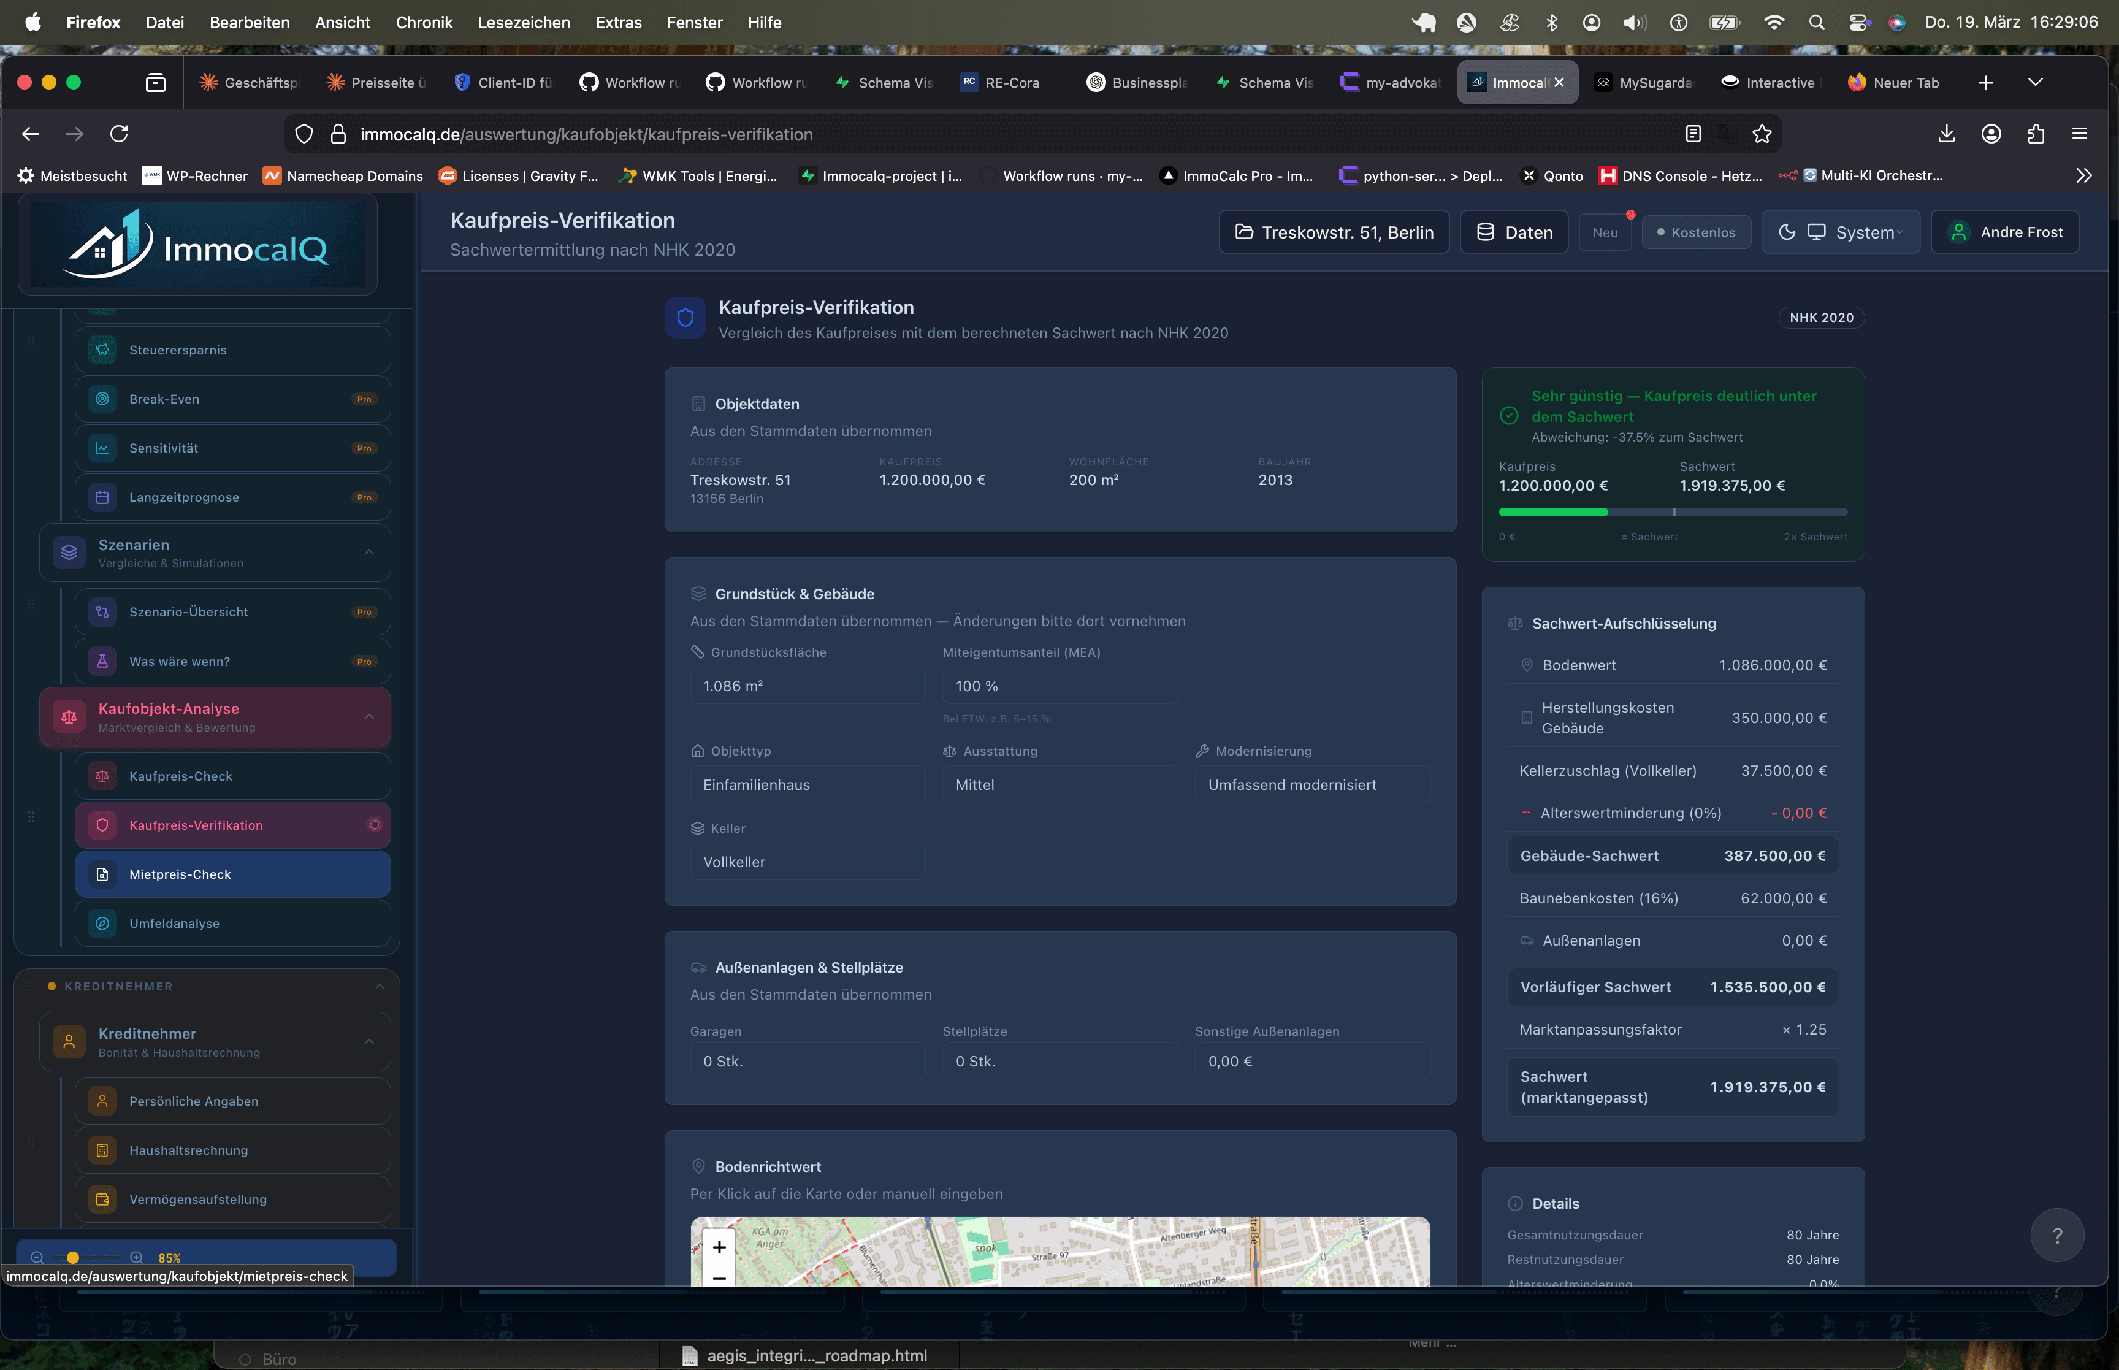This screenshot has width=2119, height=1370.
Task: Click the Umfeldanalyse compass icon
Action: tap(102, 924)
